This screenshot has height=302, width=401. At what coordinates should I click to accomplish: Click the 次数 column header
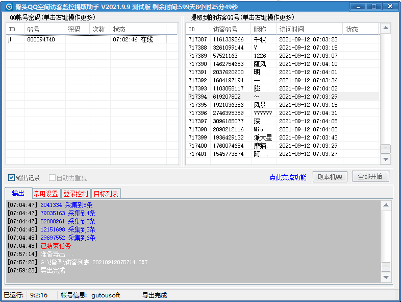[x=99, y=29]
